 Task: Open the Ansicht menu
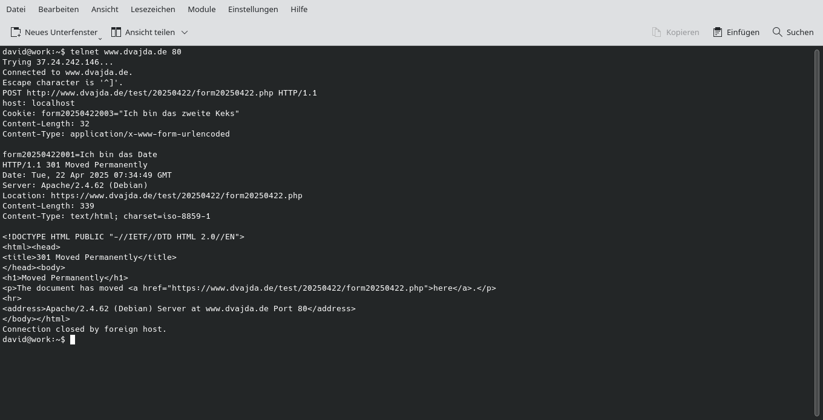pos(105,9)
